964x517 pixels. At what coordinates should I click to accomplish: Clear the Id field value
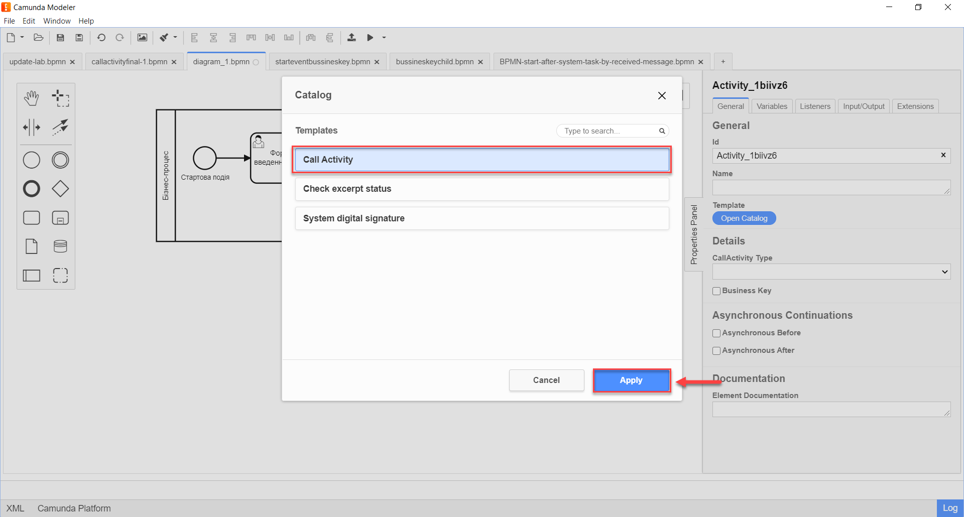[943, 155]
